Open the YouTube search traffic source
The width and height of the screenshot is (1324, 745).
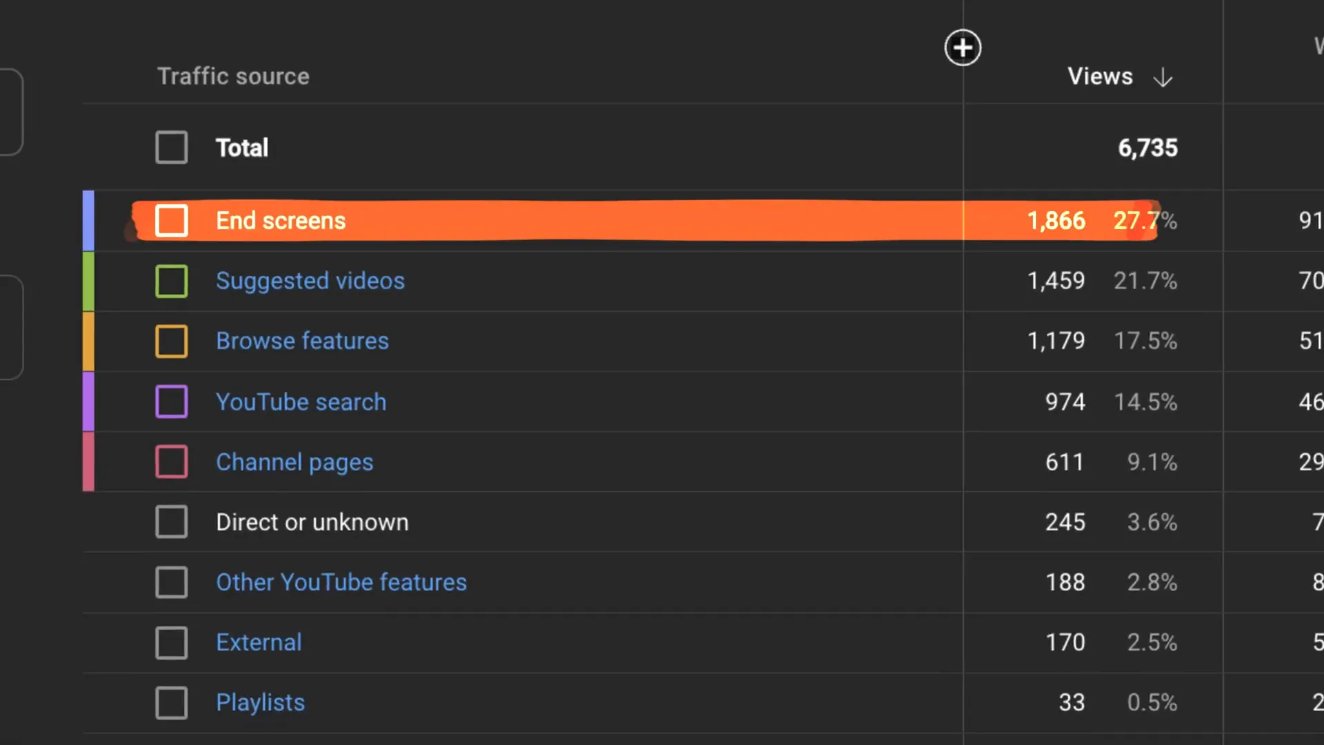301,401
